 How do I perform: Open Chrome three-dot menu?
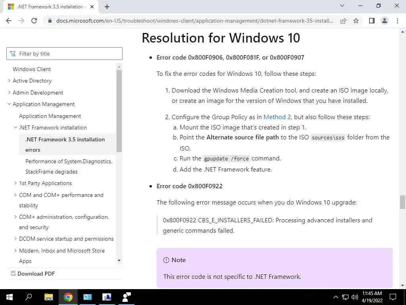coord(397,21)
